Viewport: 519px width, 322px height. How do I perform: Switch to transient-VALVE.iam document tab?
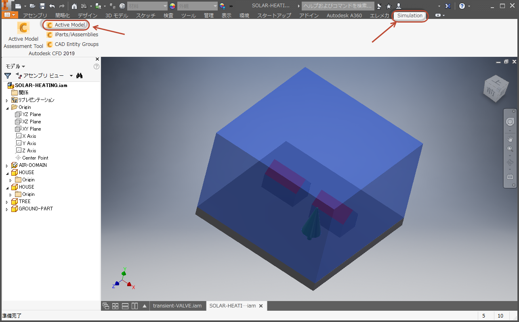click(177, 306)
